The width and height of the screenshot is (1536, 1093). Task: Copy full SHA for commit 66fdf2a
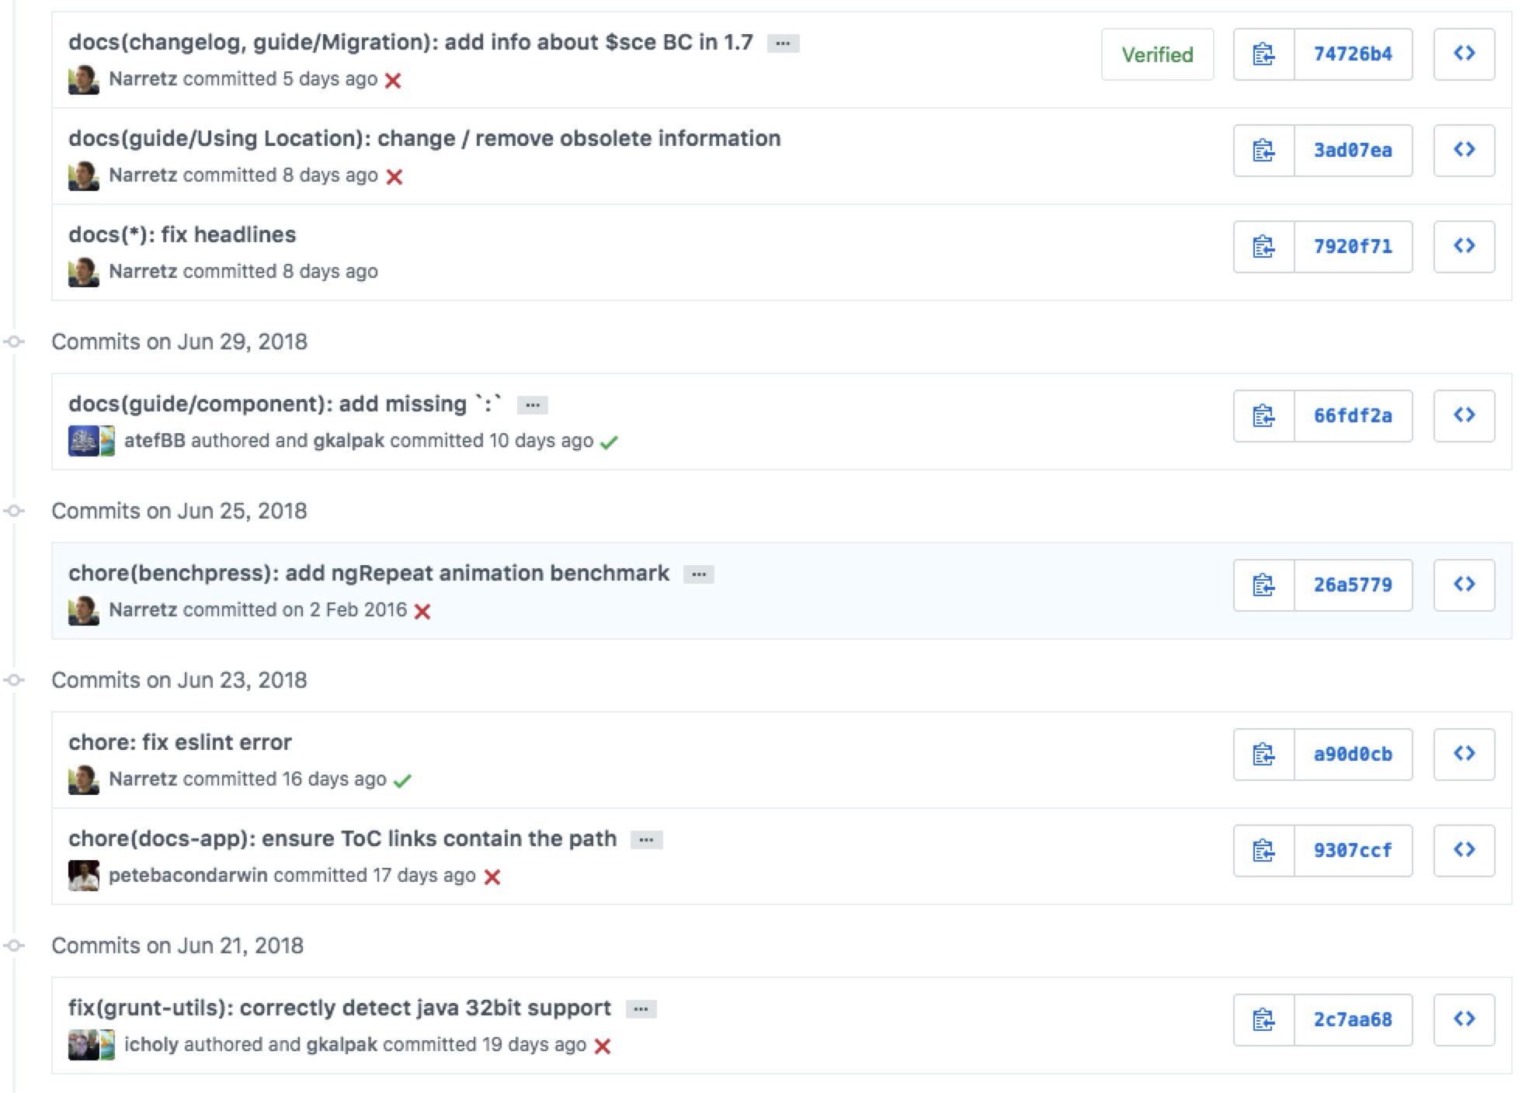coord(1263,416)
